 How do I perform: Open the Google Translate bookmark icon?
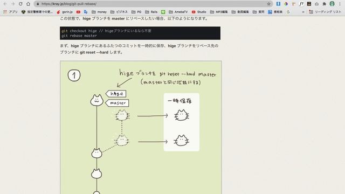pyautogui.click(x=86, y=12)
